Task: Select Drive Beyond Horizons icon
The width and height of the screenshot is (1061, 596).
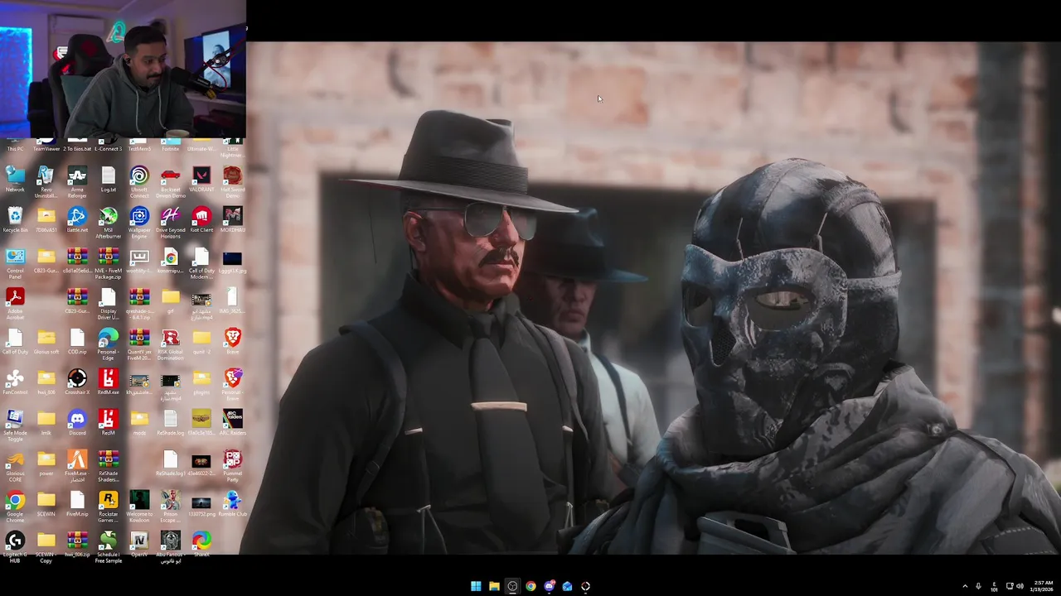Action: (x=170, y=223)
